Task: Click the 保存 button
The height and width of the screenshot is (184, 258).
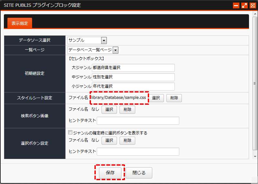Action: (x=110, y=173)
